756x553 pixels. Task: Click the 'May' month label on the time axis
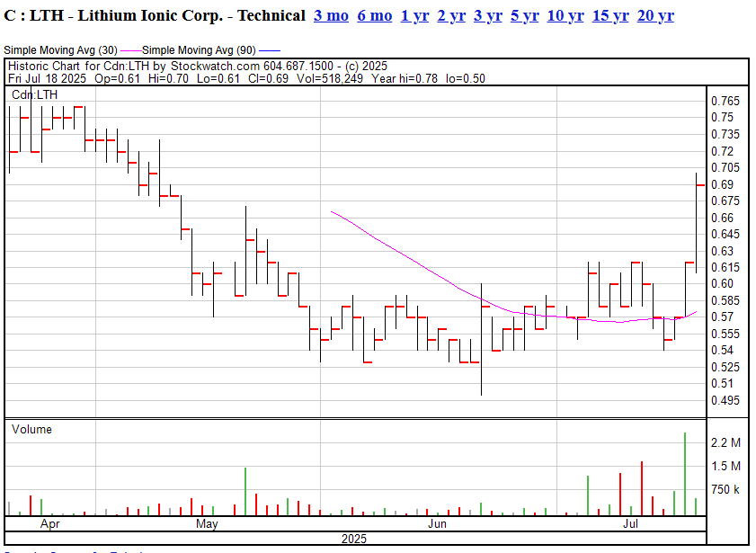click(207, 523)
